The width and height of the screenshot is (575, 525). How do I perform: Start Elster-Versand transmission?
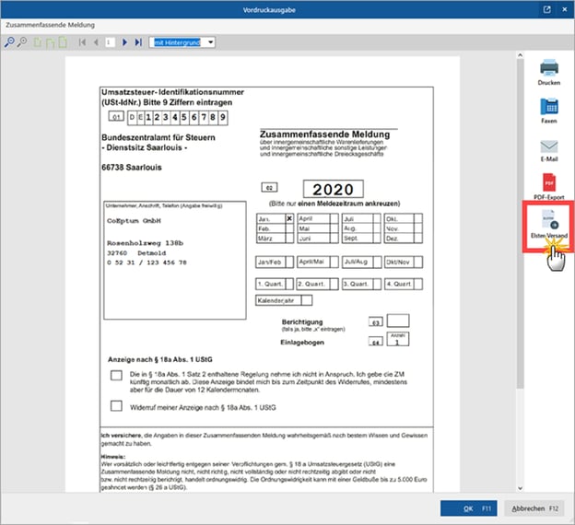tap(549, 222)
